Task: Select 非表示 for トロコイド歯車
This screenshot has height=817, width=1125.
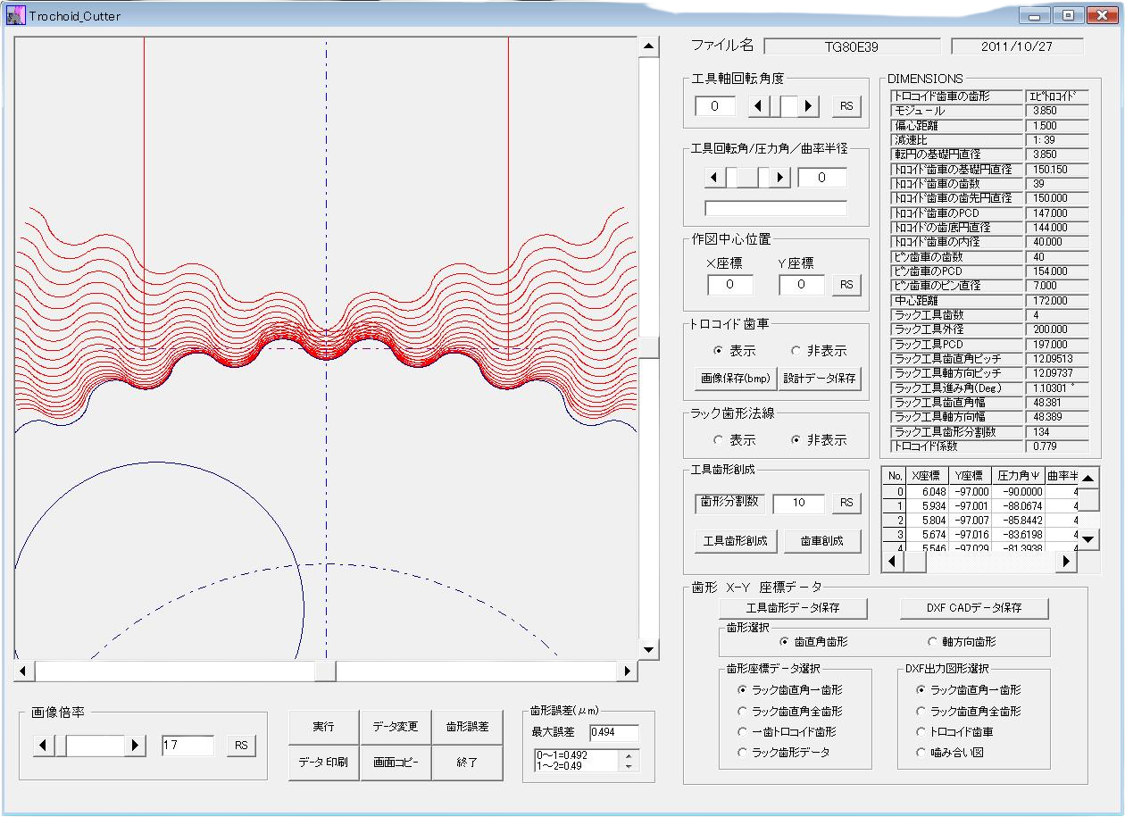Action: [x=796, y=351]
